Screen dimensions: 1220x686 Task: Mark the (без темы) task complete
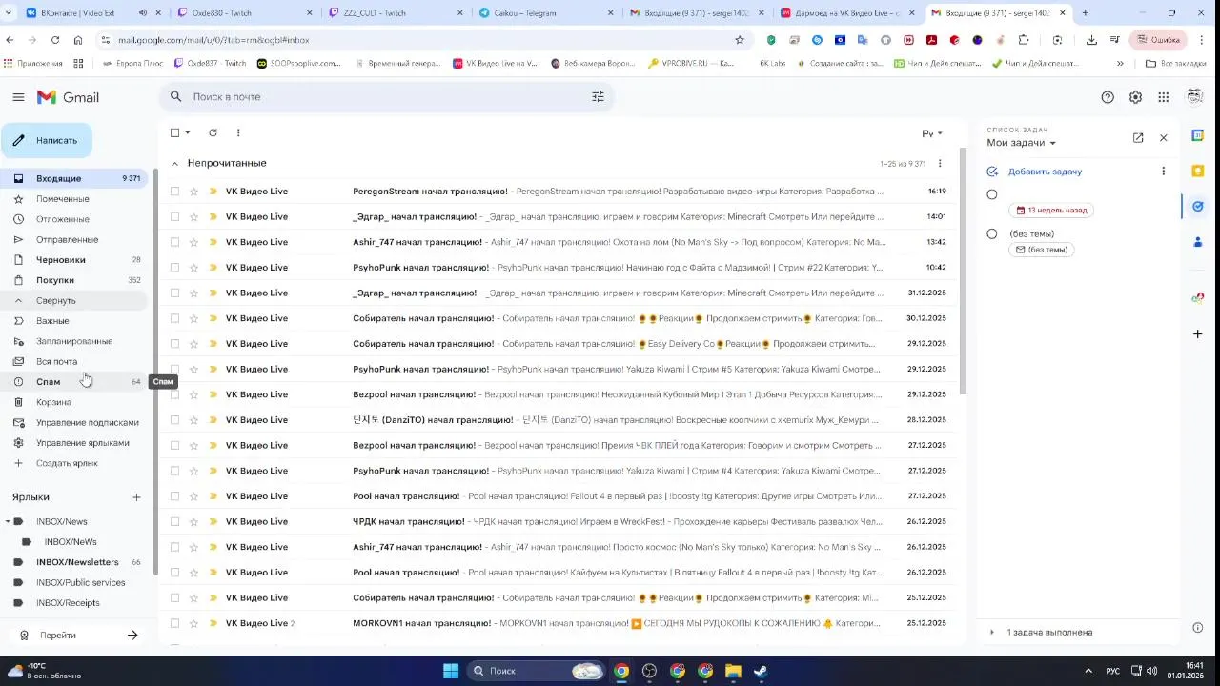[x=992, y=233]
